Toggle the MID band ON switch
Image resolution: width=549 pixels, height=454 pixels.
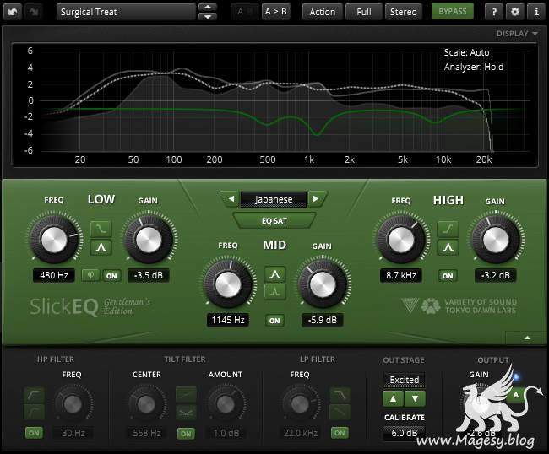[274, 321]
